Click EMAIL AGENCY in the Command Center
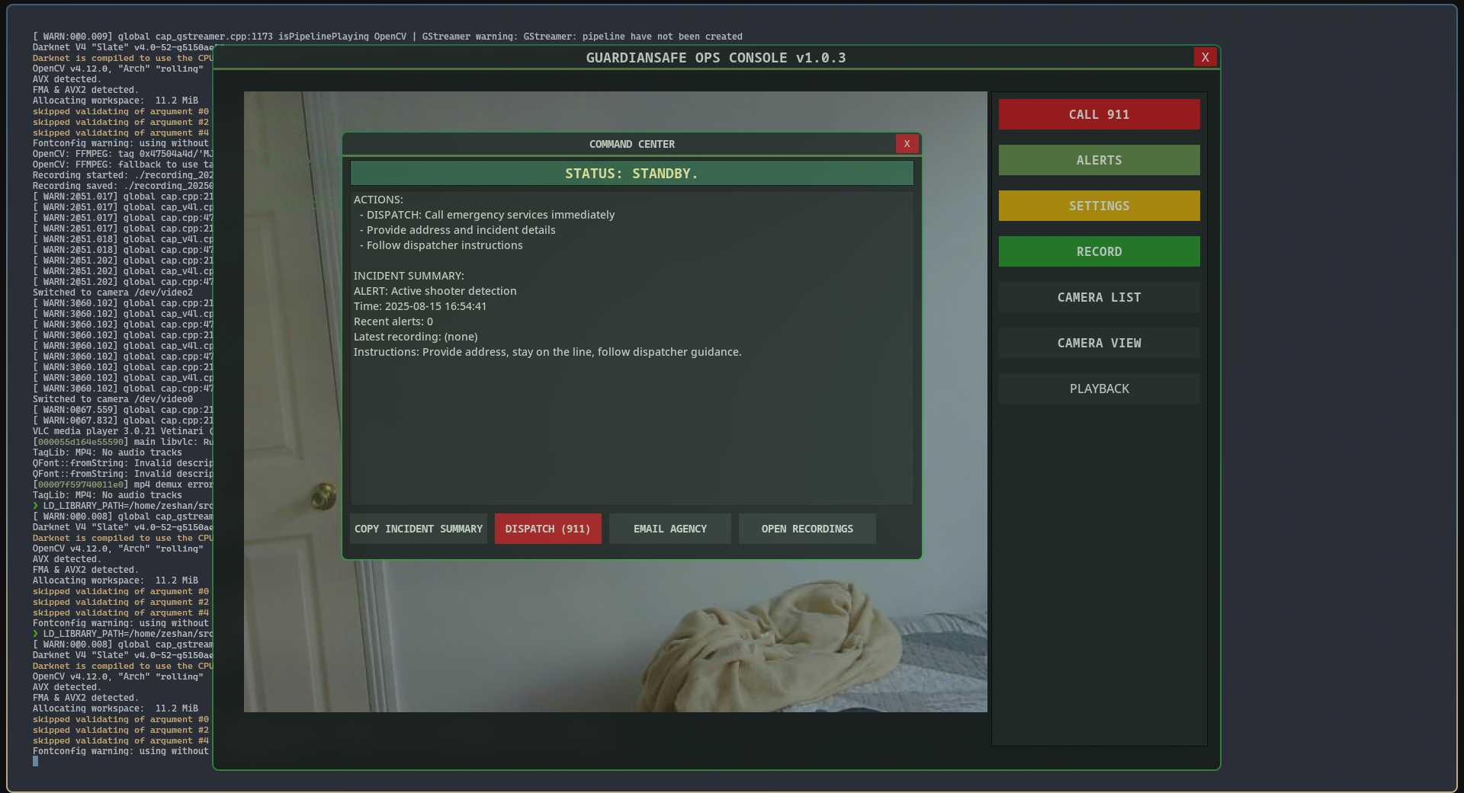 point(669,528)
